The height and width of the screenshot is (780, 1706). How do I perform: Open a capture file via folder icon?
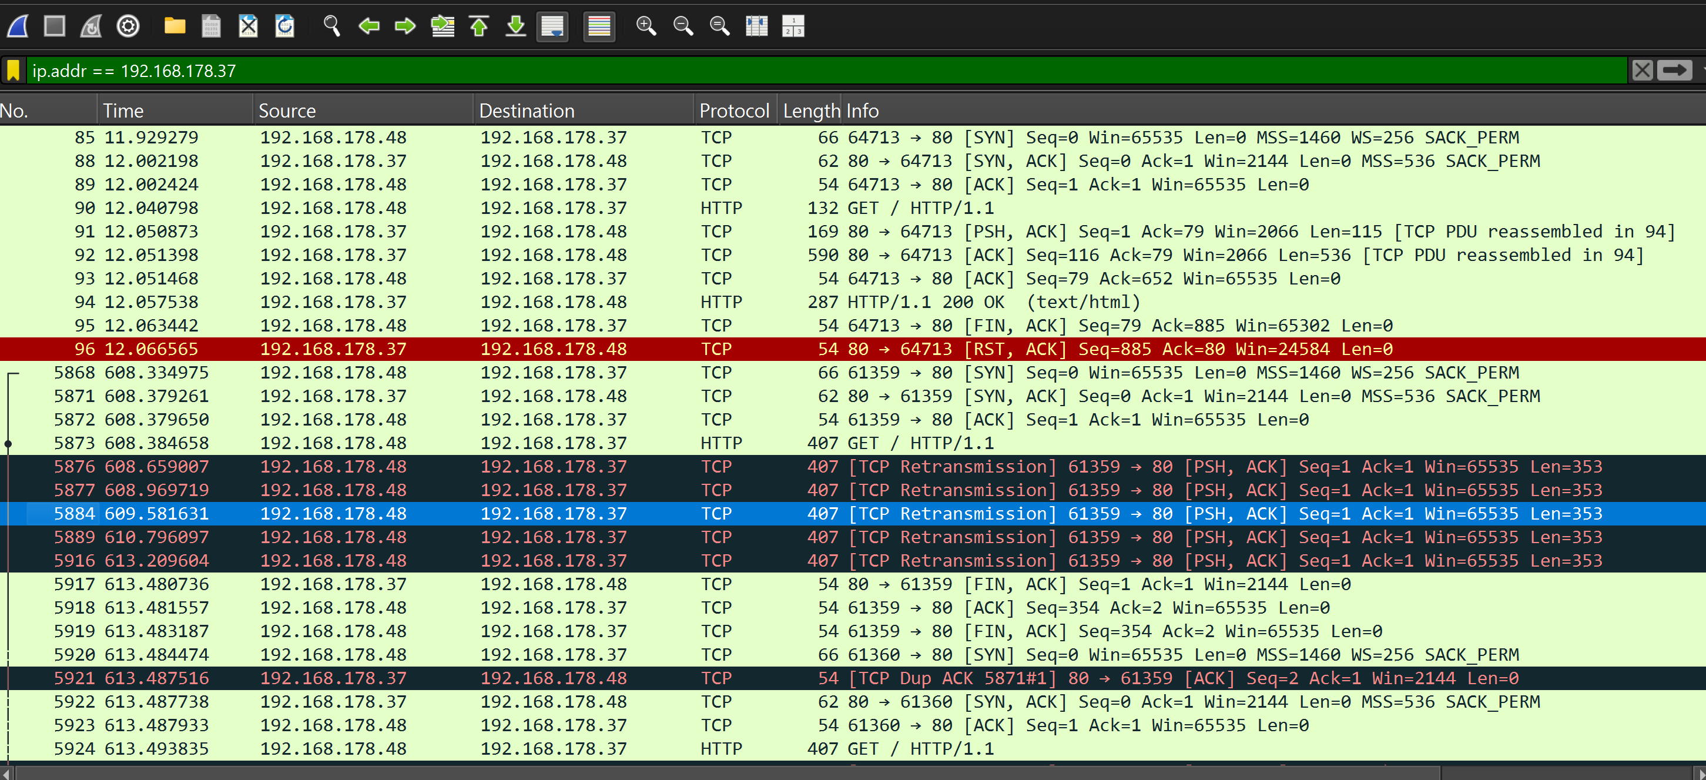click(175, 26)
